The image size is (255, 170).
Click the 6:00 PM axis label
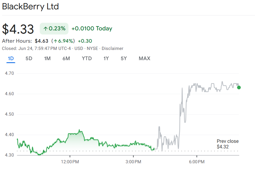point(197,162)
